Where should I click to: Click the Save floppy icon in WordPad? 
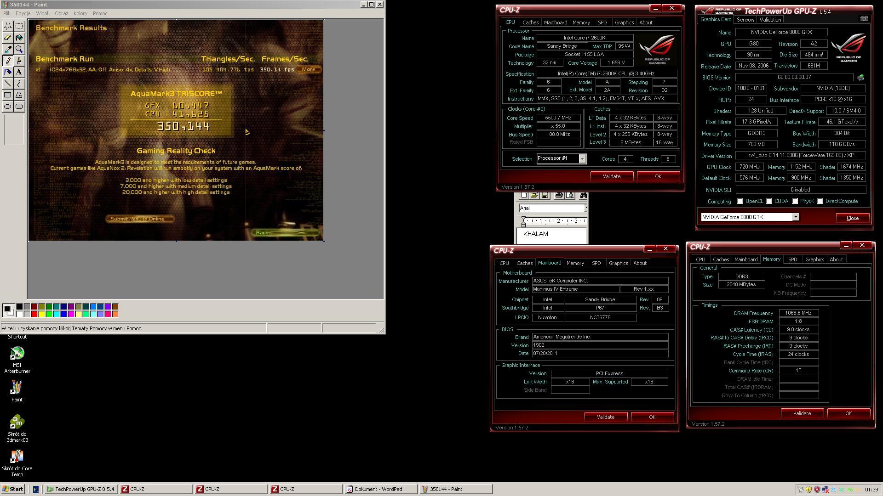click(x=545, y=196)
